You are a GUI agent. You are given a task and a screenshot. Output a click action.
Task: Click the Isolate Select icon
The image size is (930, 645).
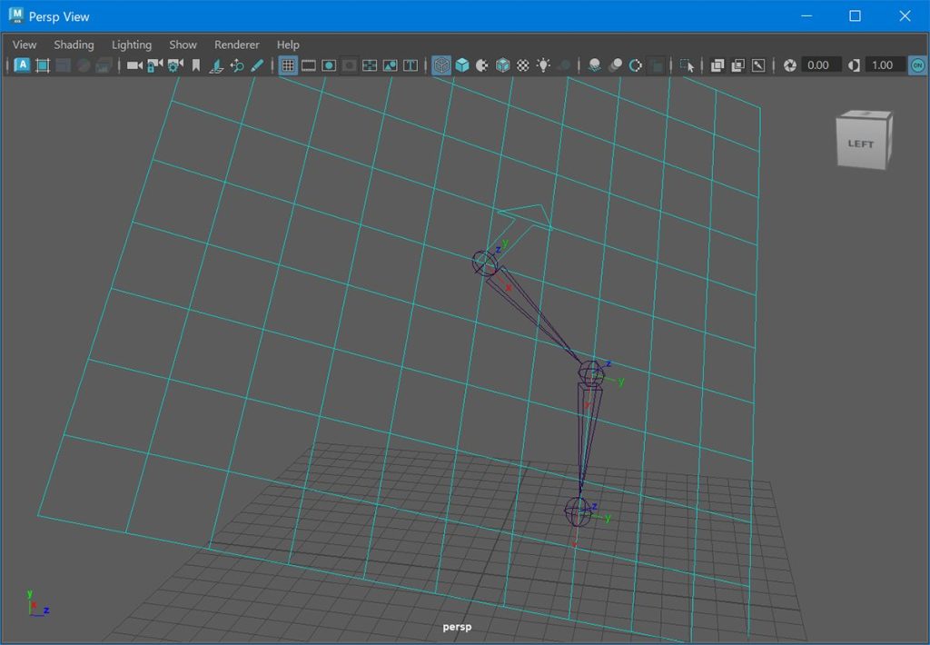(x=687, y=65)
